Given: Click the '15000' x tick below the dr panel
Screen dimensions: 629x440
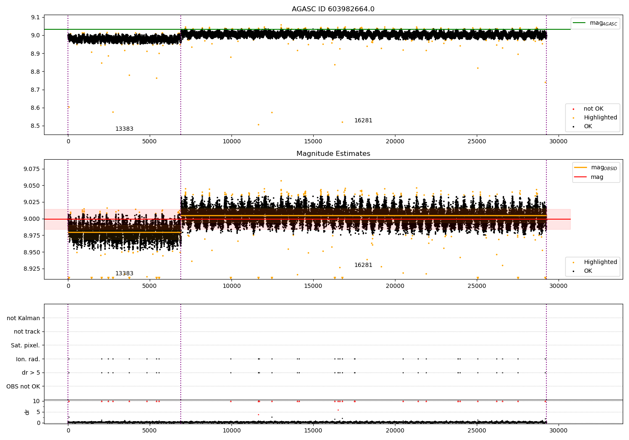Looking at the screenshot, I should [313, 431].
